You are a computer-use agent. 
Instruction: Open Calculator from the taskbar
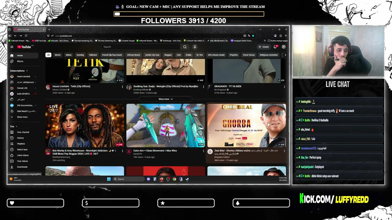click(x=155, y=179)
